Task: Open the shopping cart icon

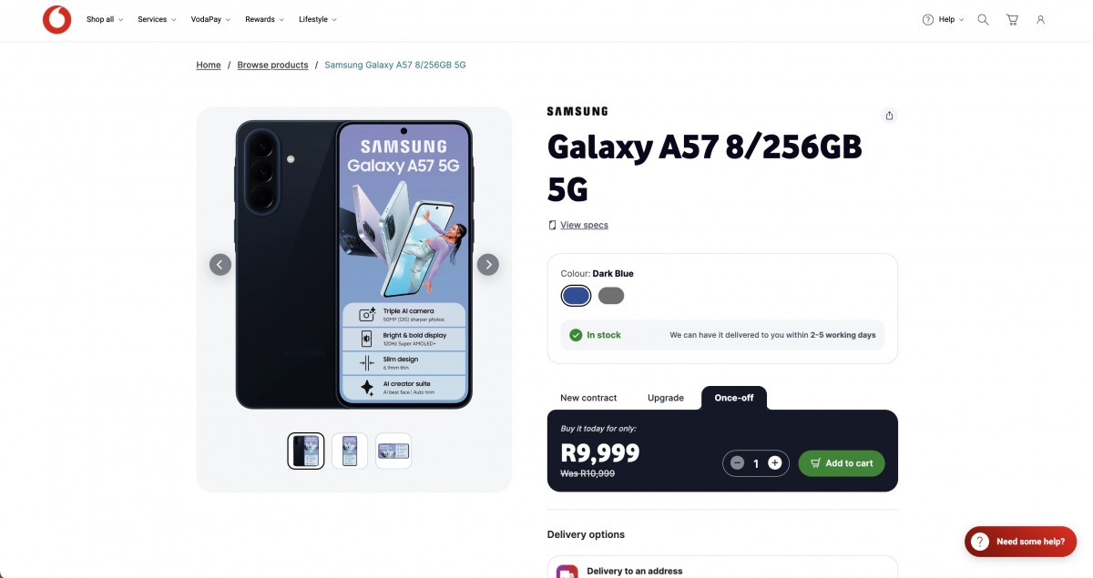Action: click(x=1012, y=19)
